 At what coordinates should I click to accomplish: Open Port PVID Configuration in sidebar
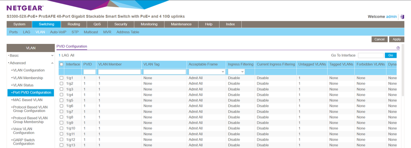[31, 93]
